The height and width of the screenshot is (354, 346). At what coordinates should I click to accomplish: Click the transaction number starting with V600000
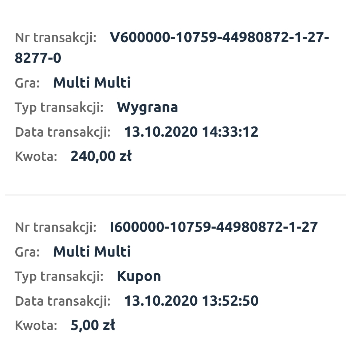(x=219, y=37)
